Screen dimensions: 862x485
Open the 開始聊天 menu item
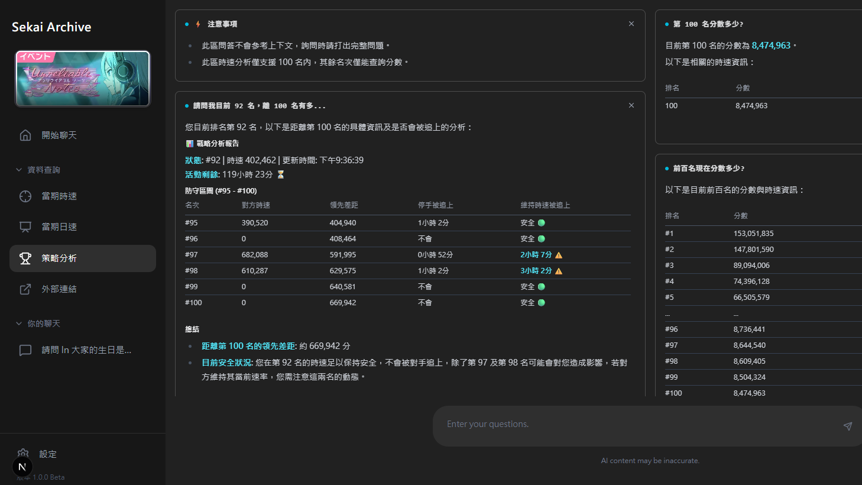[x=83, y=135]
